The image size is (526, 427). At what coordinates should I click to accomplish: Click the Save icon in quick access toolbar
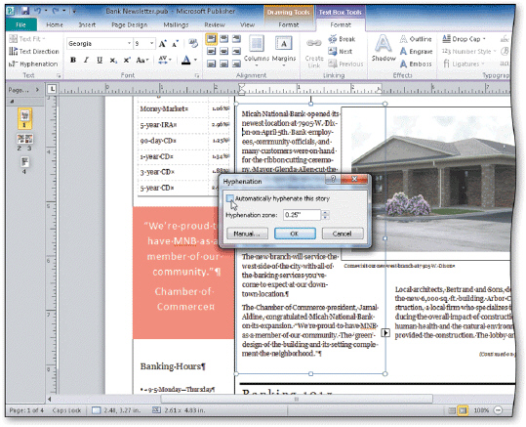pos(25,11)
